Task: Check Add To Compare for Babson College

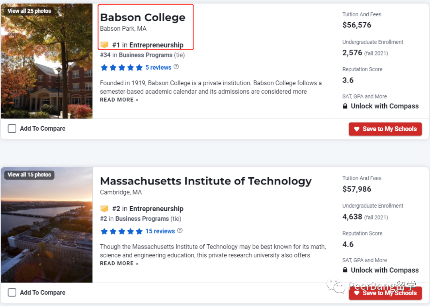Action: pos(12,128)
